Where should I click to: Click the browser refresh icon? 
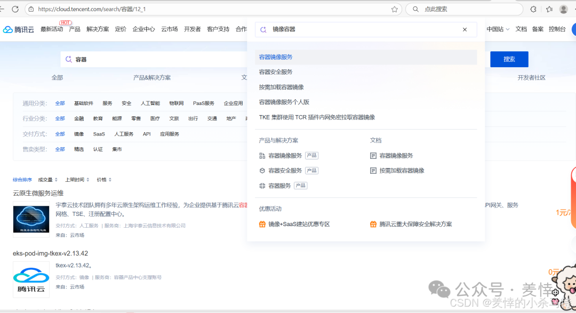click(15, 9)
